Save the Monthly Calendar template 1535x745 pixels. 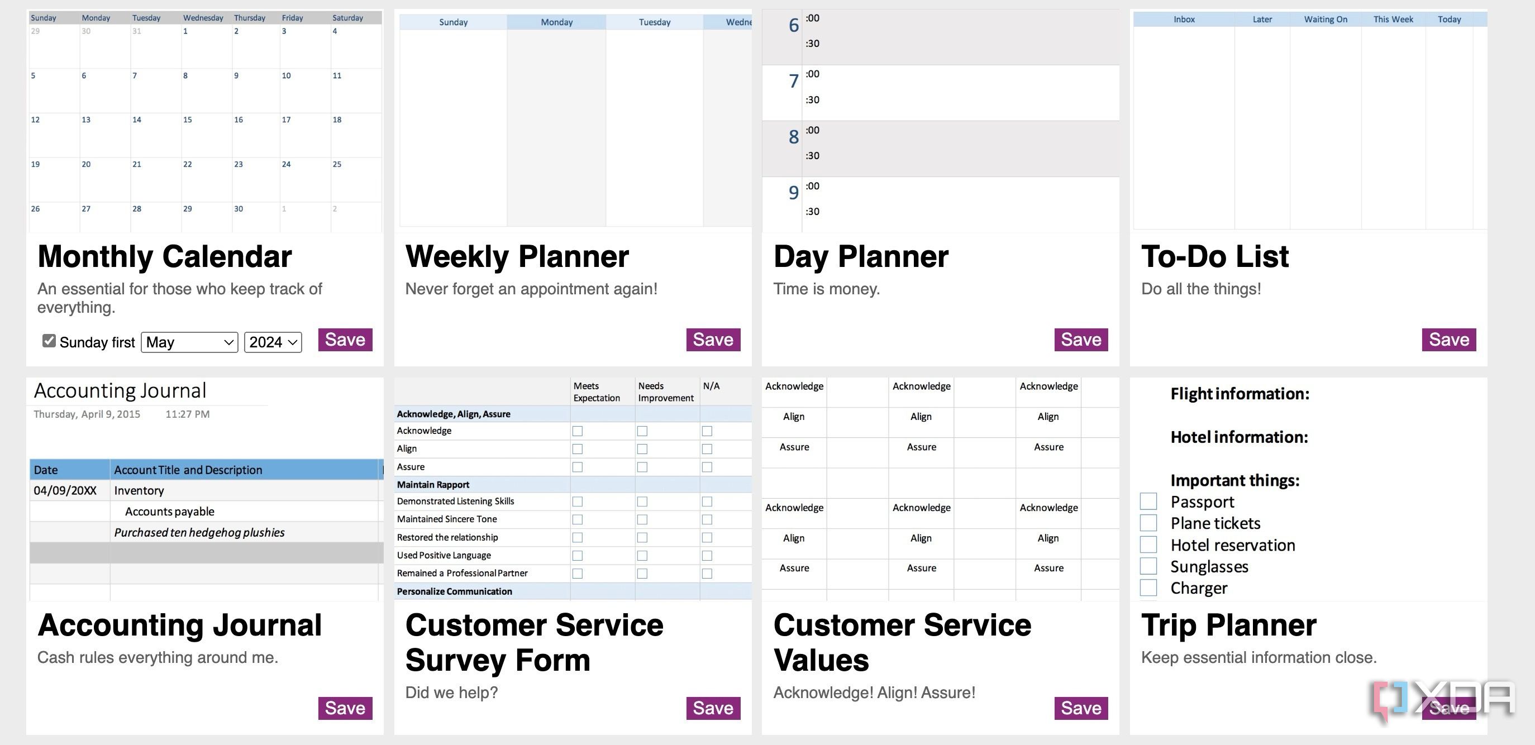pos(345,340)
